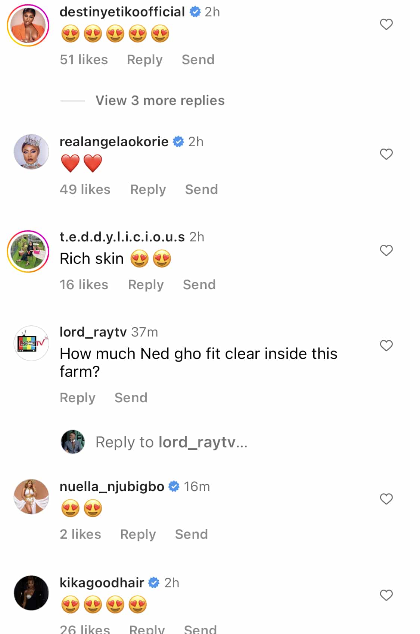Tap the heart beside kikagoodhair's comment

(386, 595)
